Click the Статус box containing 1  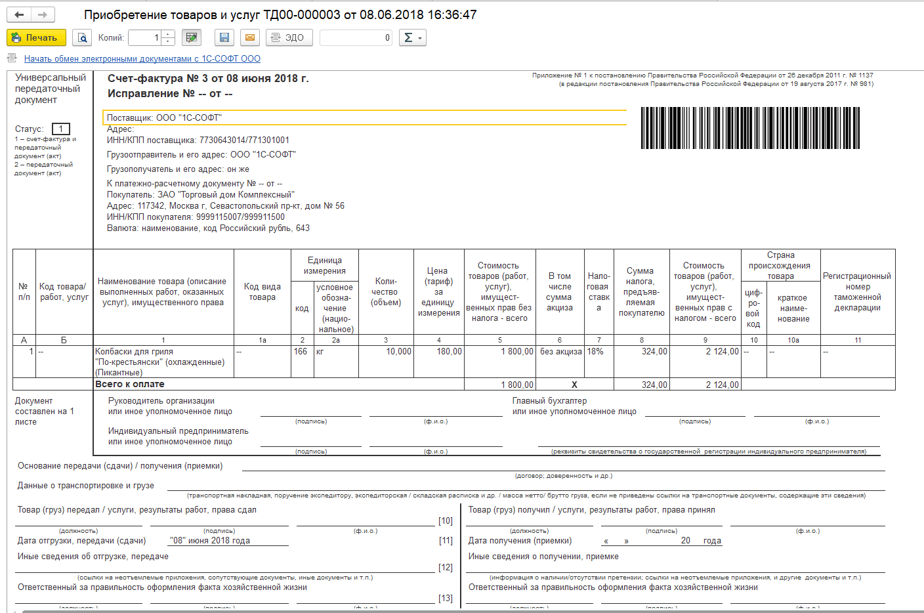(x=61, y=129)
